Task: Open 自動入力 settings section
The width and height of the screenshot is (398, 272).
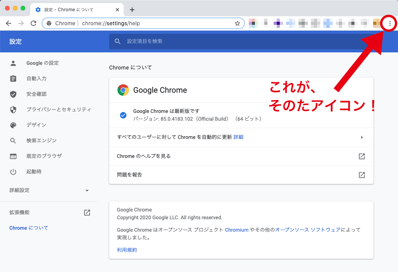Action: click(x=37, y=79)
